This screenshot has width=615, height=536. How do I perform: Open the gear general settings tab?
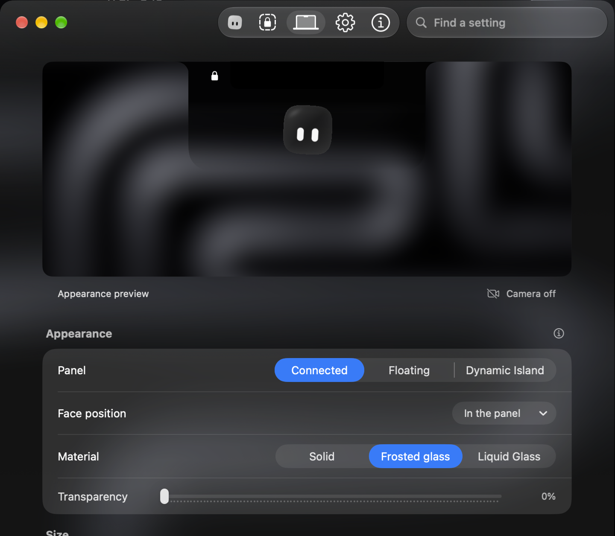pos(345,23)
